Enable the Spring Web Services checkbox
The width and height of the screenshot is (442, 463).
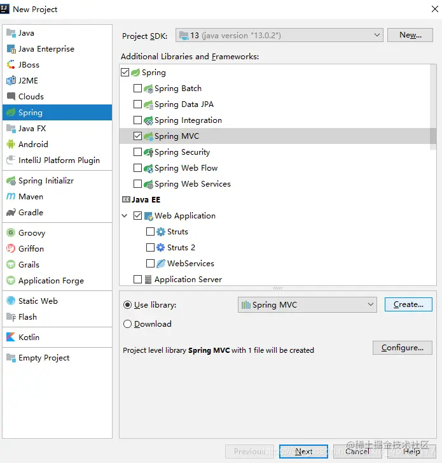pyautogui.click(x=138, y=184)
